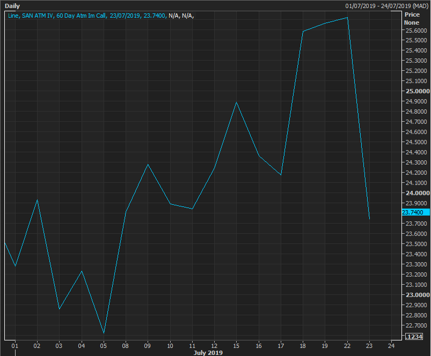Click the Daily interval label
The width and height of the screenshot is (431, 356).
point(12,6)
